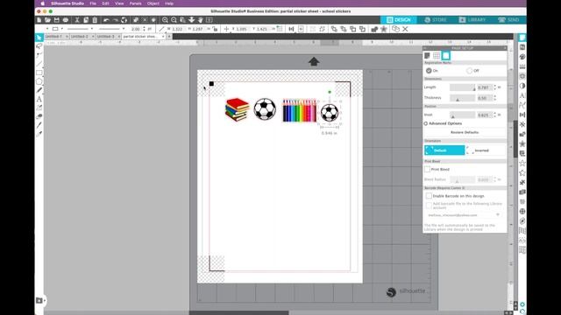Select the Draw a Rectangle tool

point(39,73)
